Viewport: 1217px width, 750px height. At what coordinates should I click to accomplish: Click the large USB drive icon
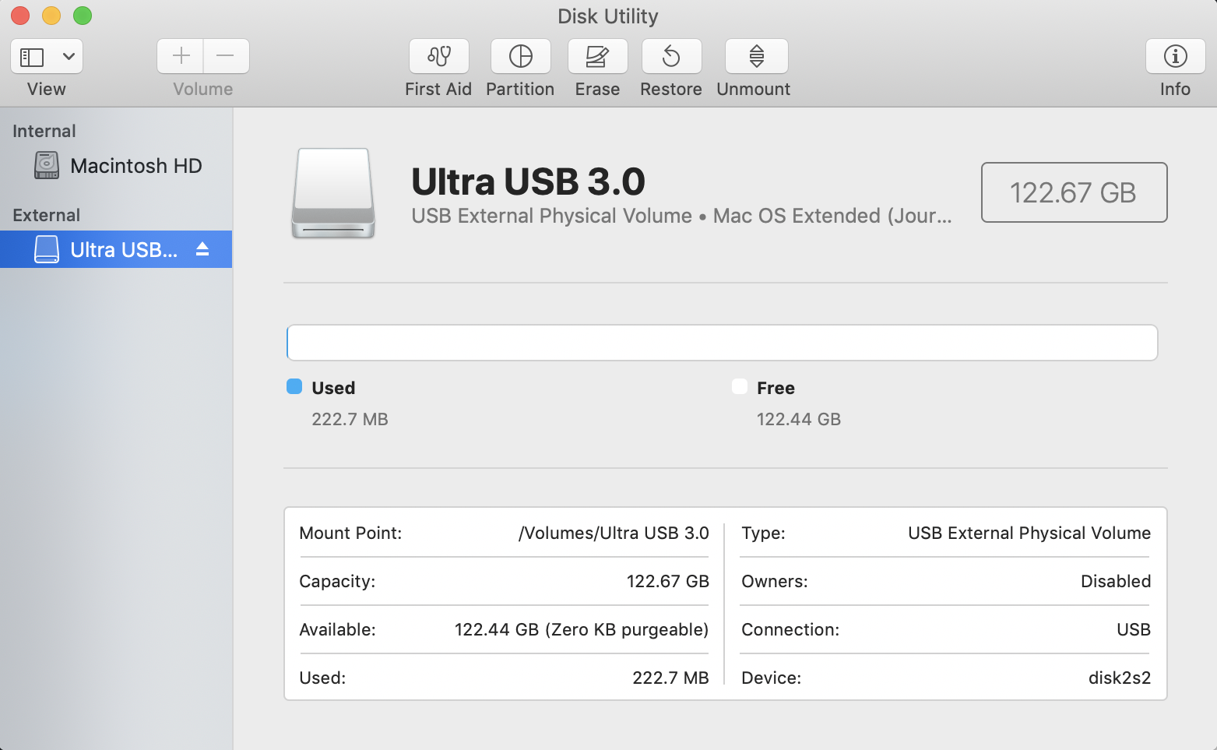(x=333, y=193)
